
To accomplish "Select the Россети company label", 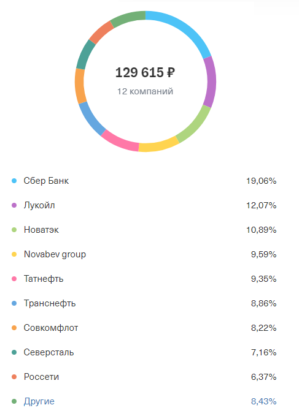I will [x=41, y=377].
